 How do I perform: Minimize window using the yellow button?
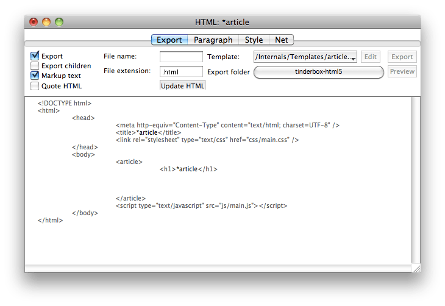click(x=46, y=22)
